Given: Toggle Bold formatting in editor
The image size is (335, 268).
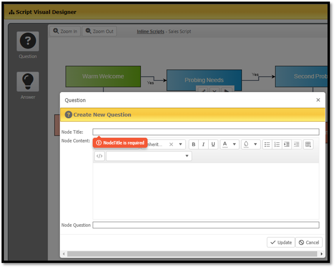Looking at the screenshot, I should [x=194, y=144].
